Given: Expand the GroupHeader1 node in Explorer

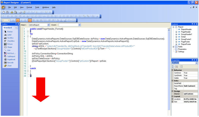Looking at the screenshot, I should (176, 34).
